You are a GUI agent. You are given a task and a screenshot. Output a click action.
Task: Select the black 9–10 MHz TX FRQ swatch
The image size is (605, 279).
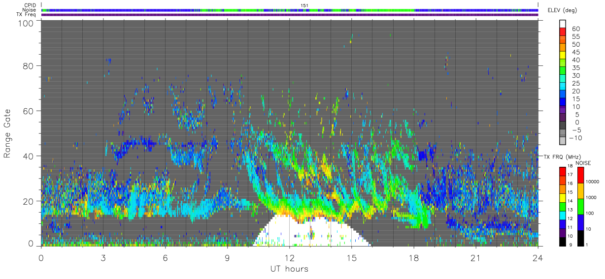click(563, 241)
